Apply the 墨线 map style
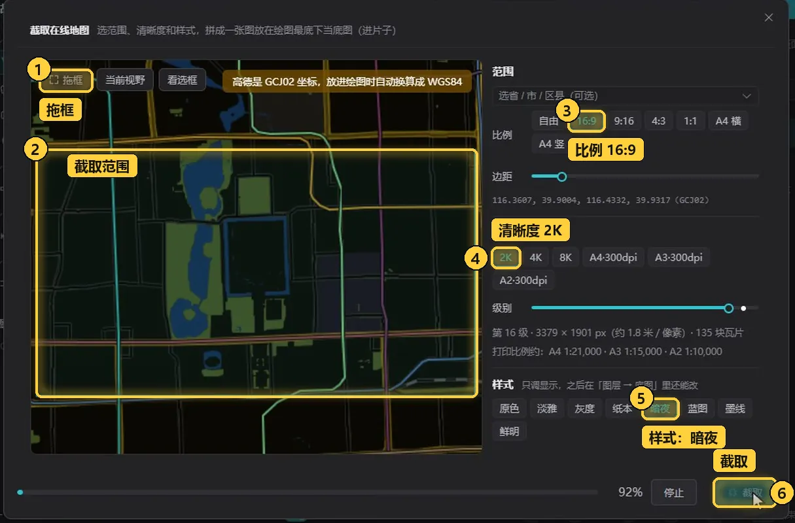 point(735,409)
